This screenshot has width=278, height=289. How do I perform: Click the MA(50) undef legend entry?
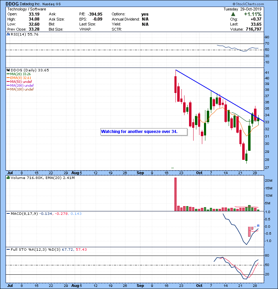pos(19,81)
